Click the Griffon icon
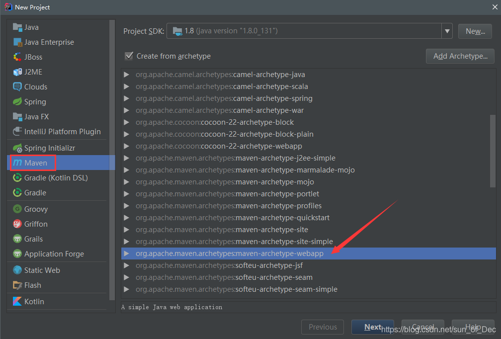 point(17,224)
